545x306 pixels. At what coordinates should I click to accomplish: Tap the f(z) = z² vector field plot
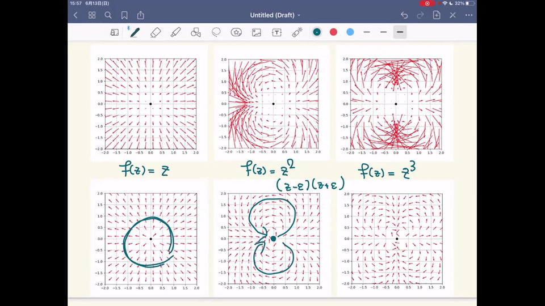point(272,103)
